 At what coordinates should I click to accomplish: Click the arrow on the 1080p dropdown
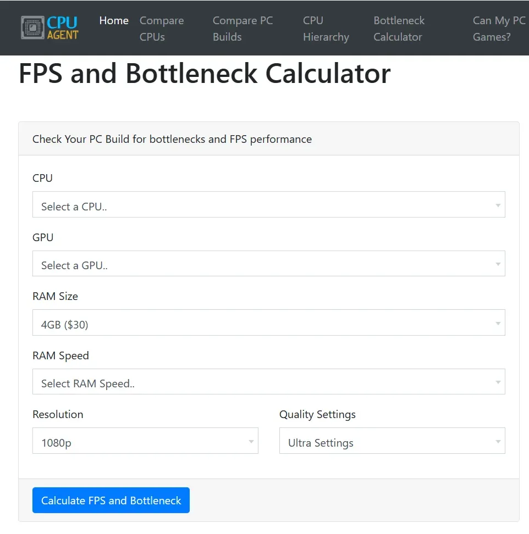[x=251, y=441]
